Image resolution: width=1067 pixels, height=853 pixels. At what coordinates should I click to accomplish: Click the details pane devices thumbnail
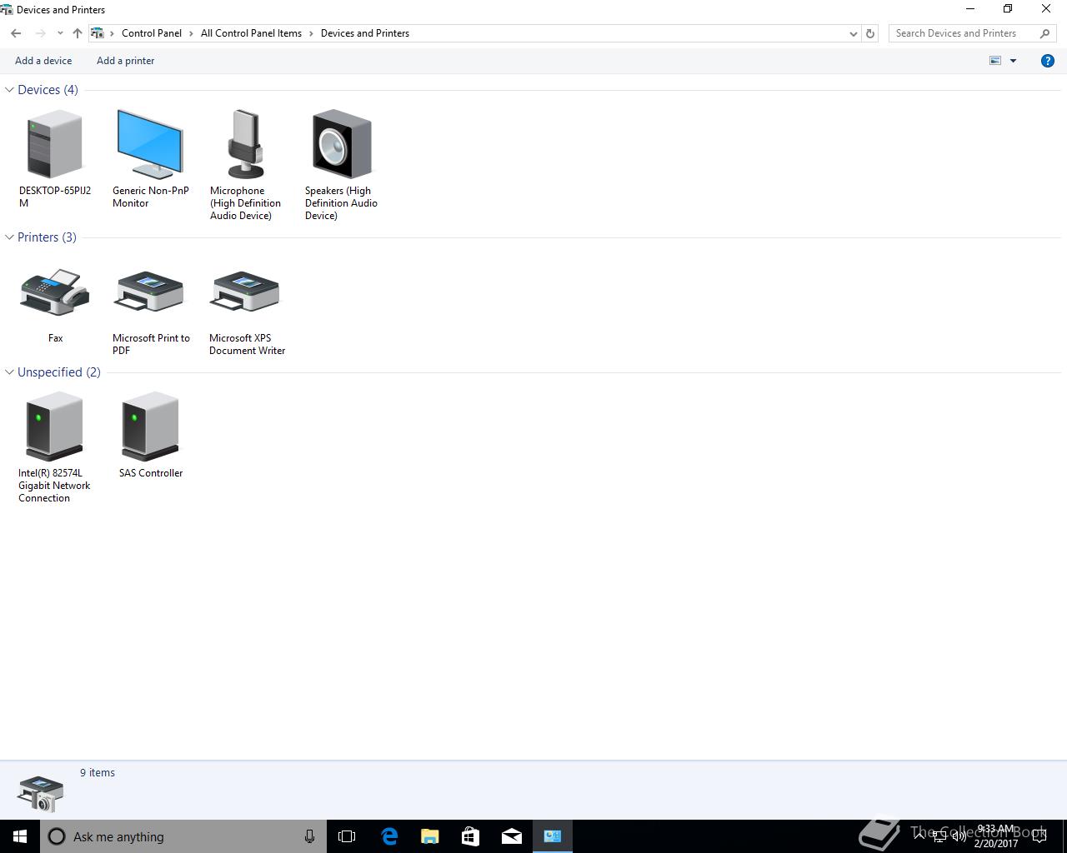click(40, 793)
